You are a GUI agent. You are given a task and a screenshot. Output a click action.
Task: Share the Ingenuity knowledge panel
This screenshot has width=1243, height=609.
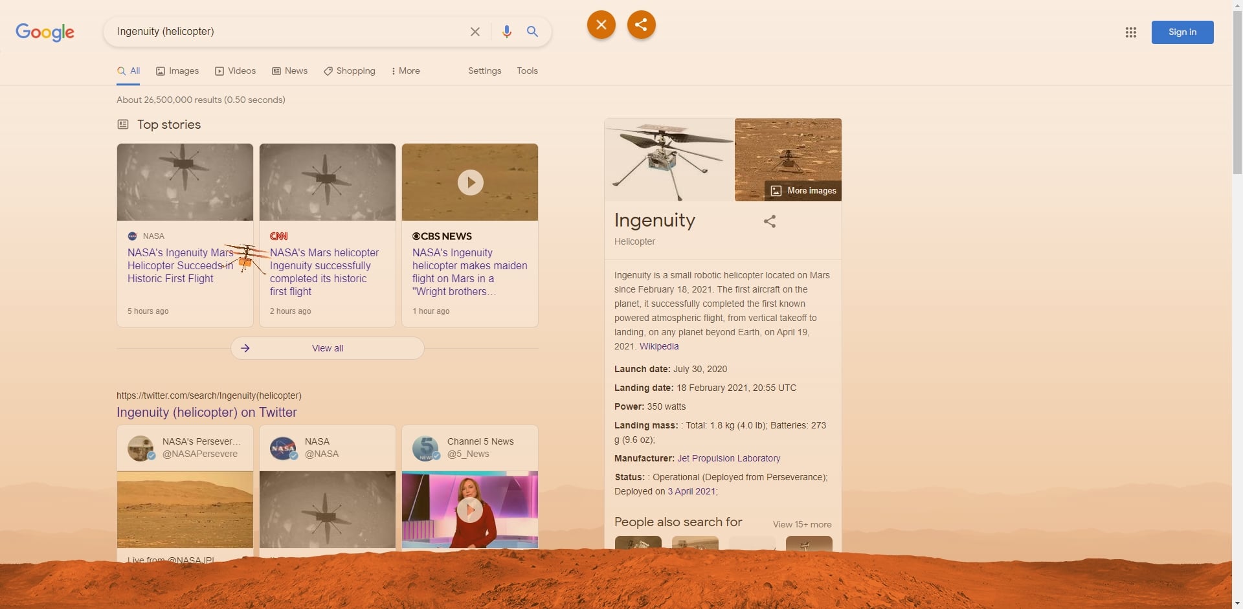tap(770, 221)
